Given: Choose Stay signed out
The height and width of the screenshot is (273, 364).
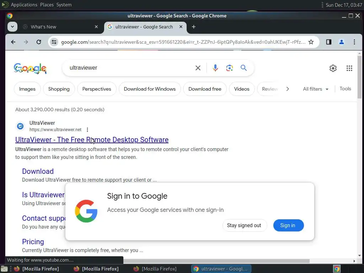Looking at the screenshot, I should pos(245,225).
